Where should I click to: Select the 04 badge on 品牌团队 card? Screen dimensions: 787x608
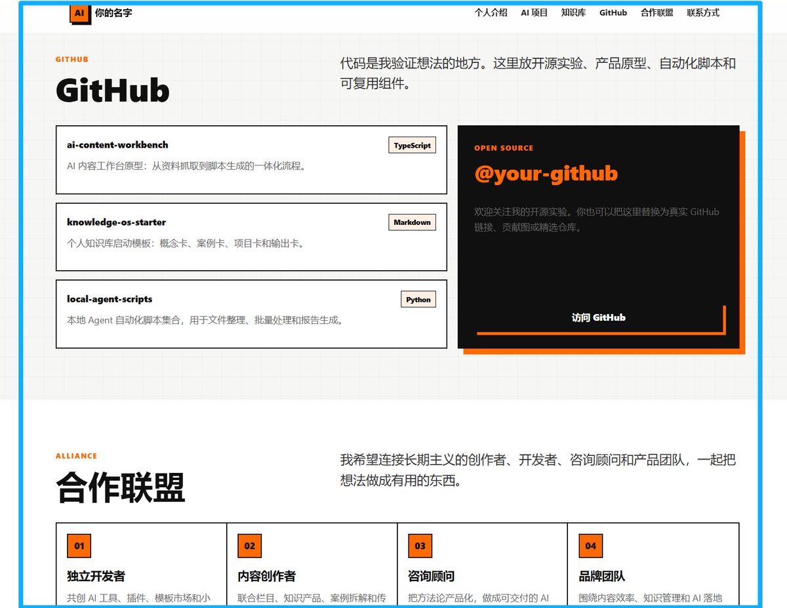pyautogui.click(x=591, y=546)
